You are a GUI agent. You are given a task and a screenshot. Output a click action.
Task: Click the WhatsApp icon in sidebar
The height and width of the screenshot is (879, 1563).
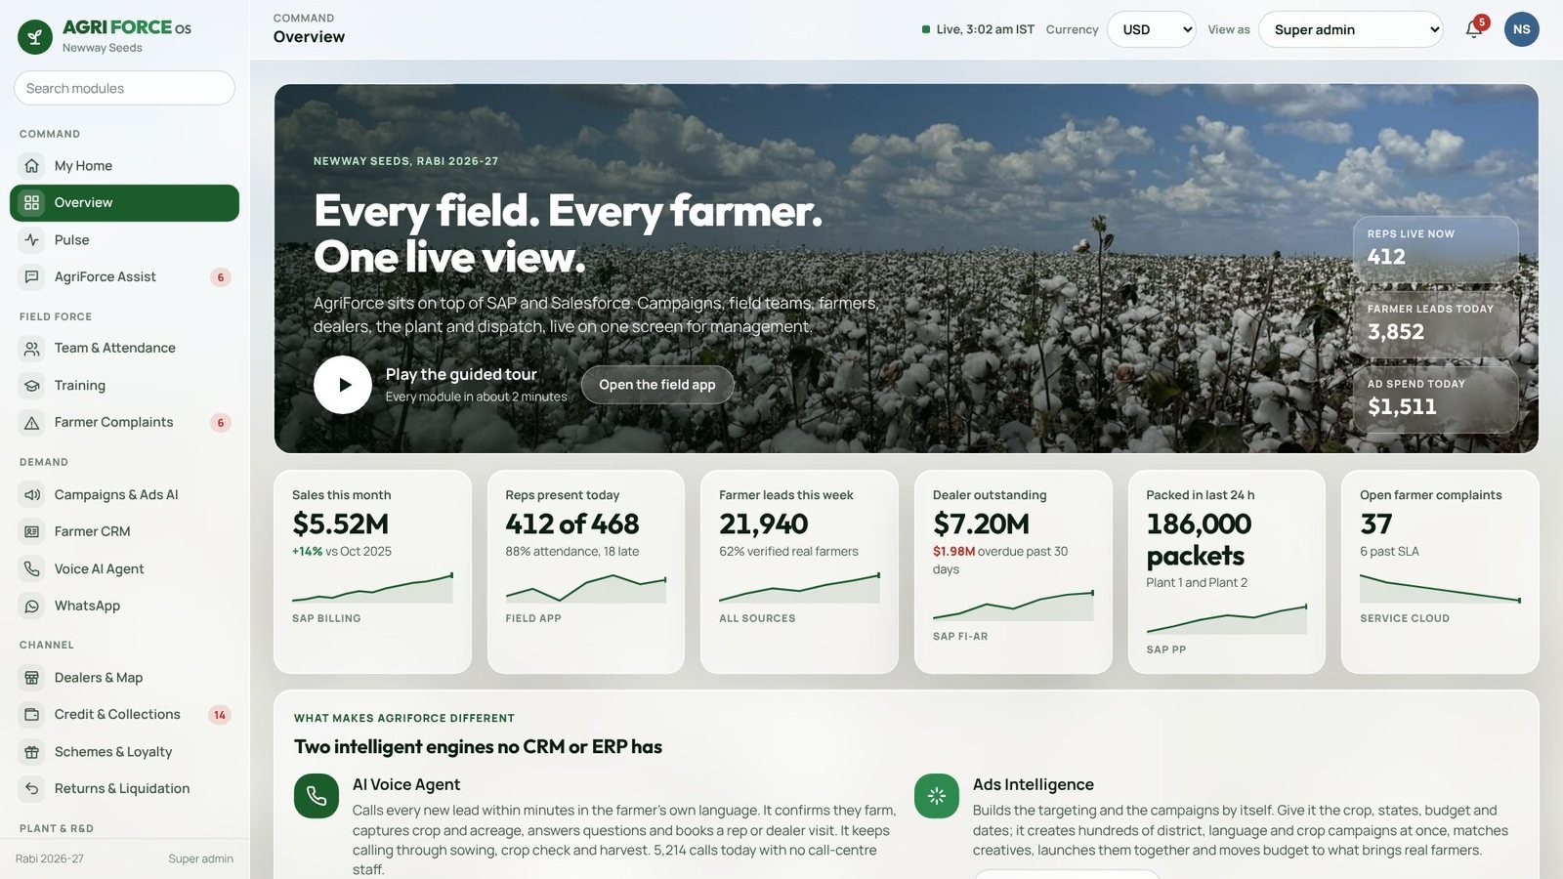pyautogui.click(x=32, y=607)
